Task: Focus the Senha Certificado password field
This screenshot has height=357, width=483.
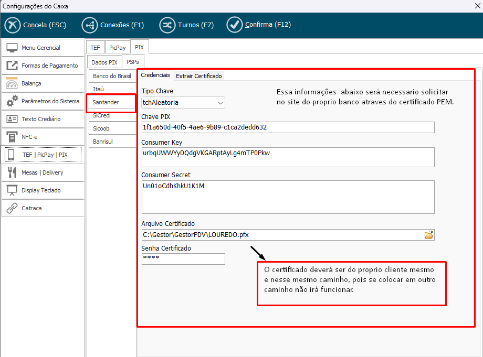Action: click(183, 259)
